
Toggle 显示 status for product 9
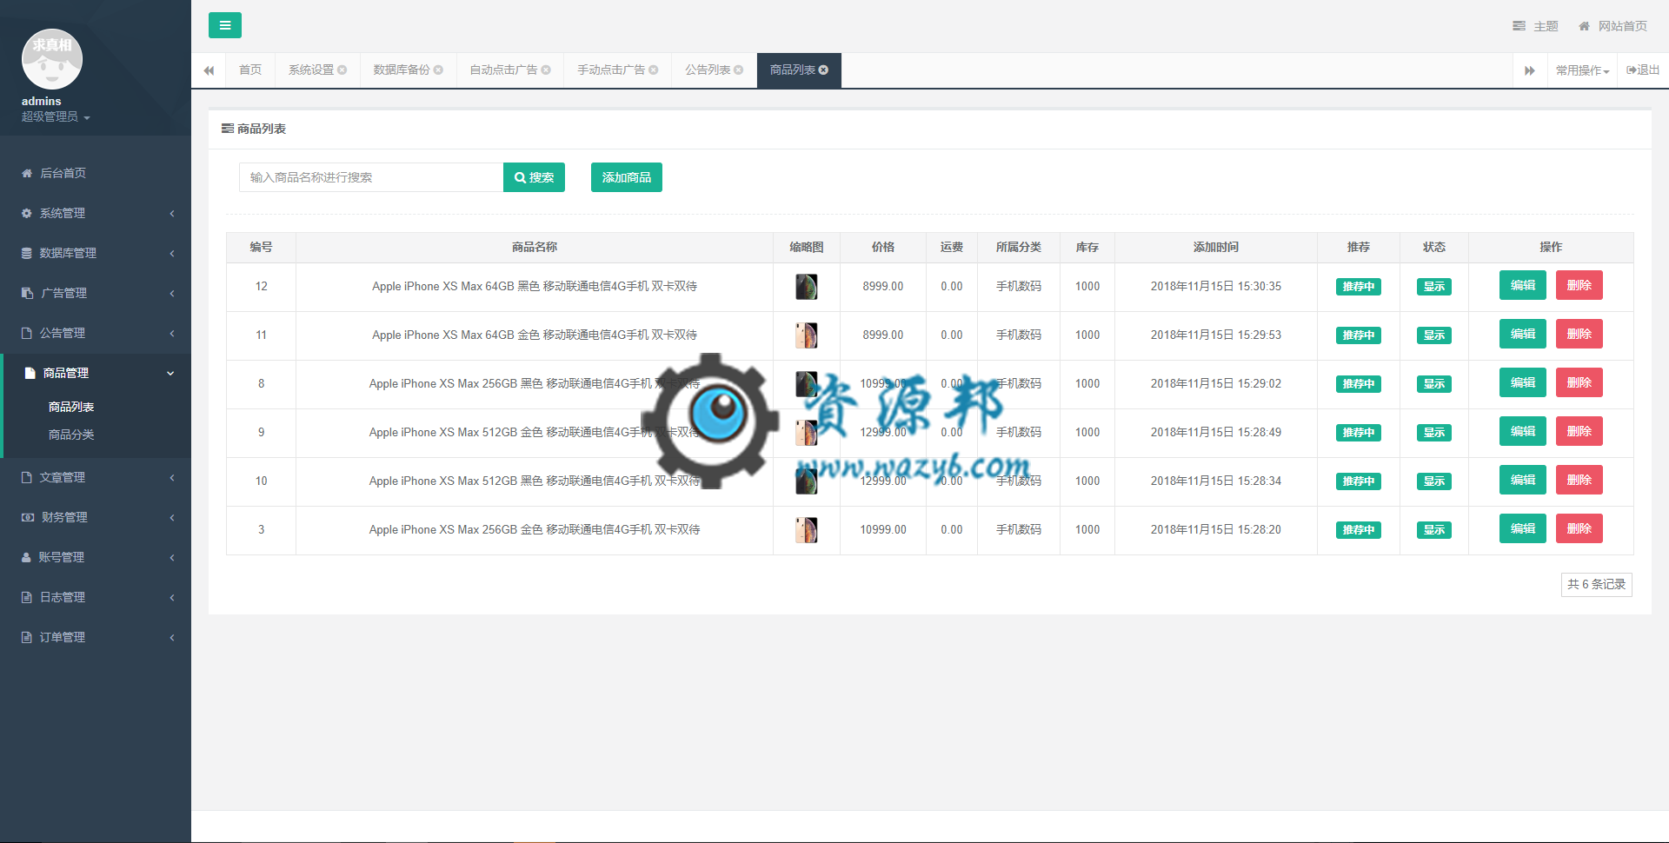tap(1434, 433)
